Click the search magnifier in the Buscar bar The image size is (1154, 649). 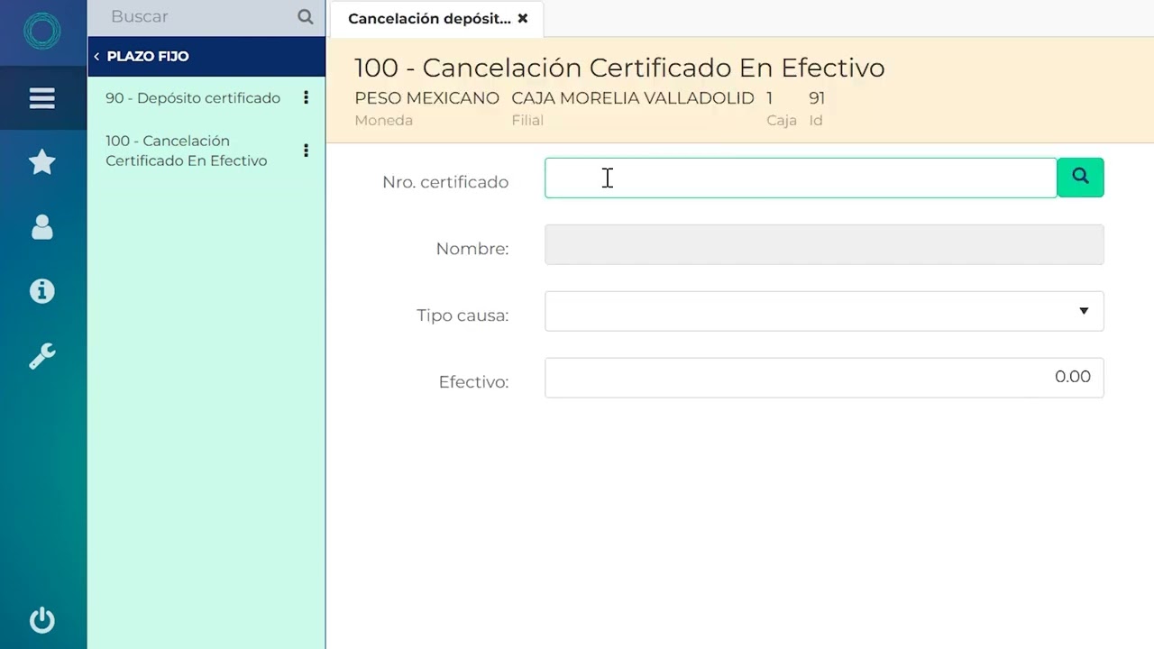pos(305,16)
